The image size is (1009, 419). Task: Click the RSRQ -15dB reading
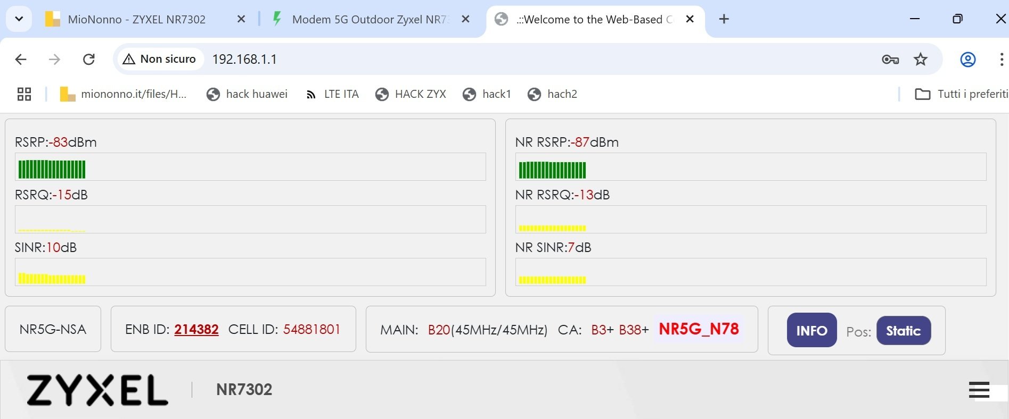tap(51, 195)
